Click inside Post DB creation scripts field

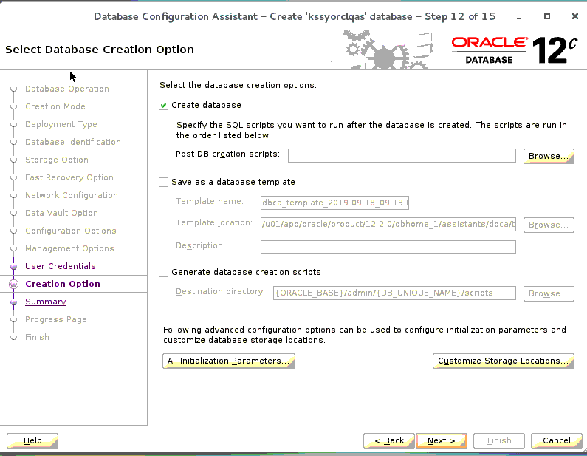(x=401, y=155)
